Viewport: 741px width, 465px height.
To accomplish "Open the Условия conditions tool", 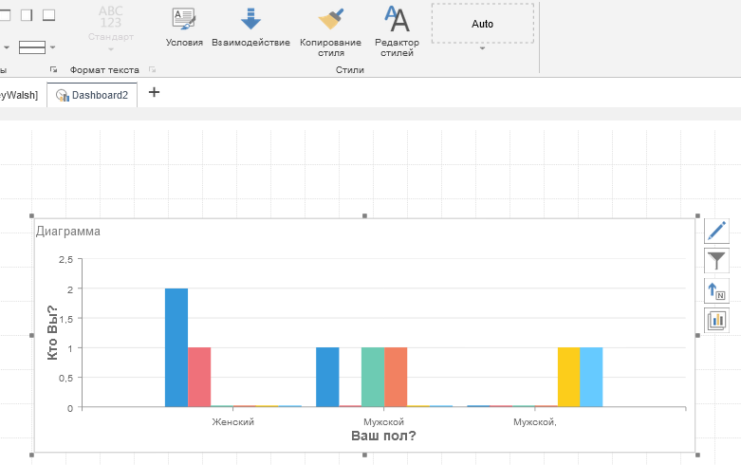I will point(184,27).
